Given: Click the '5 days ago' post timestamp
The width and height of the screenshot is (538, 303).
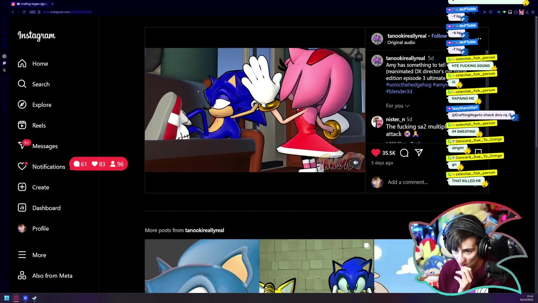Looking at the screenshot, I should click(x=382, y=163).
